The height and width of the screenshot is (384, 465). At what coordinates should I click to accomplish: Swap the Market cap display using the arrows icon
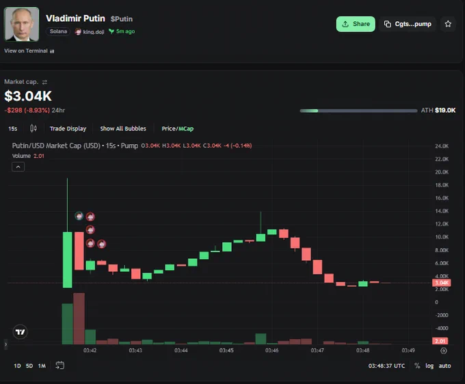point(44,82)
